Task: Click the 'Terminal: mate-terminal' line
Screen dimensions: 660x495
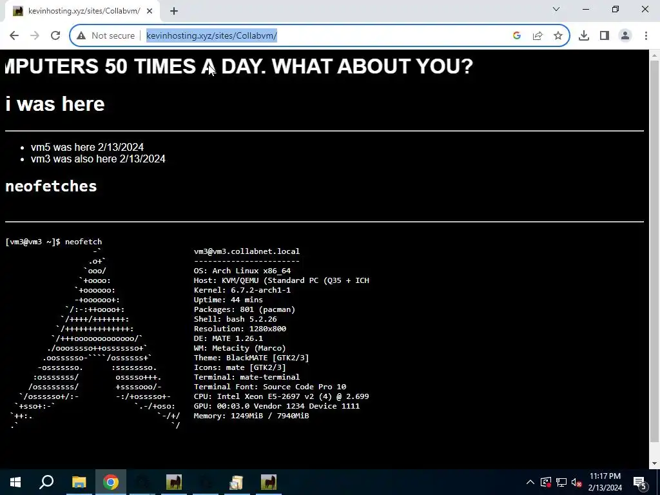Action: tap(247, 377)
